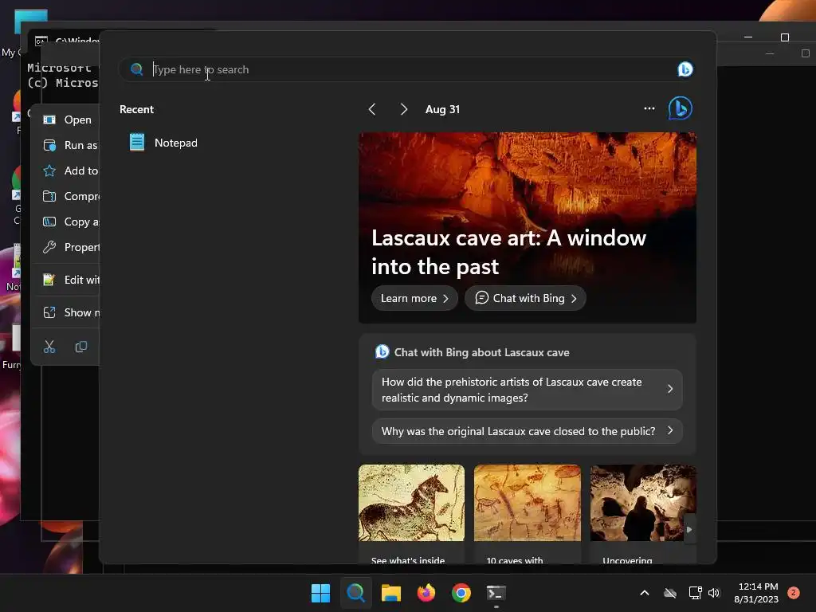This screenshot has width=816, height=612.
Task: Go to previous day with left arrow
Action: pyautogui.click(x=371, y=109)
